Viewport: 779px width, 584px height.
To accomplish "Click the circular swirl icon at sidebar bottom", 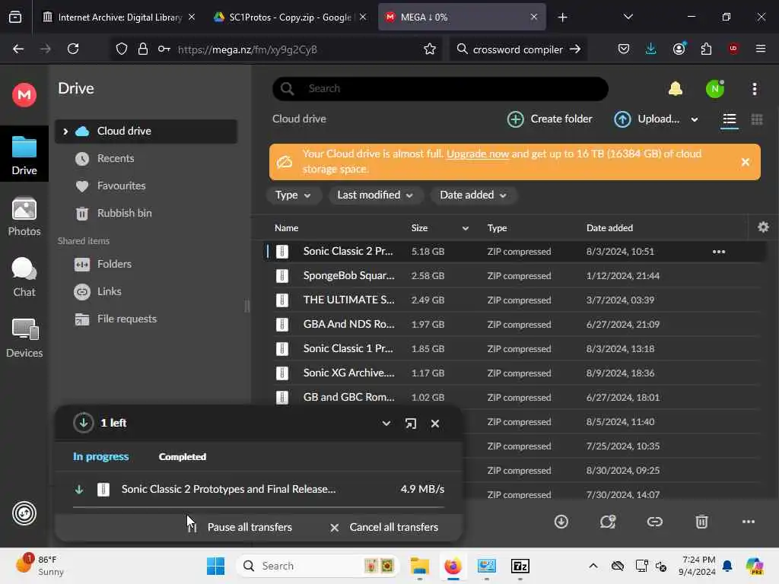I will (24, 513).
